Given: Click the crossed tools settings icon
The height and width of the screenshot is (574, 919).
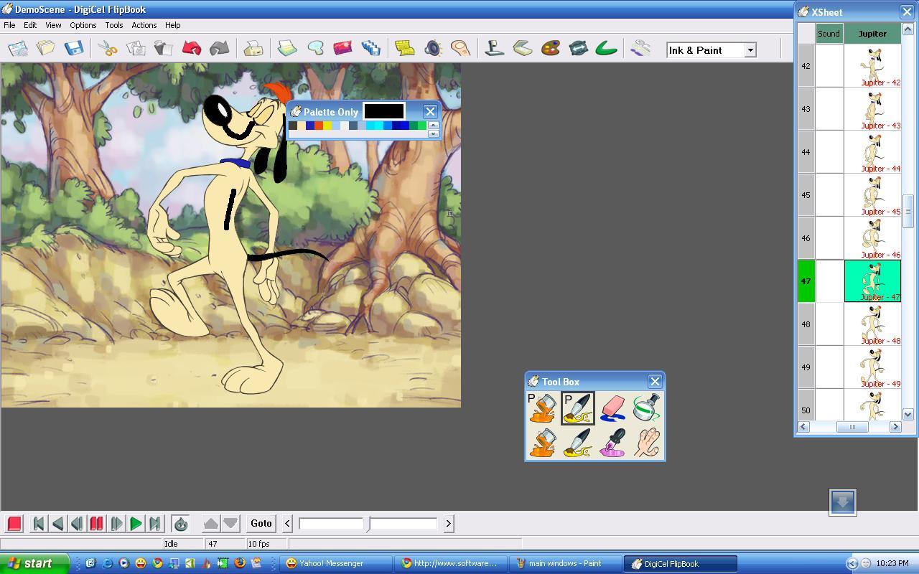Looking at the screenshot, I should [x=640, y=48].
